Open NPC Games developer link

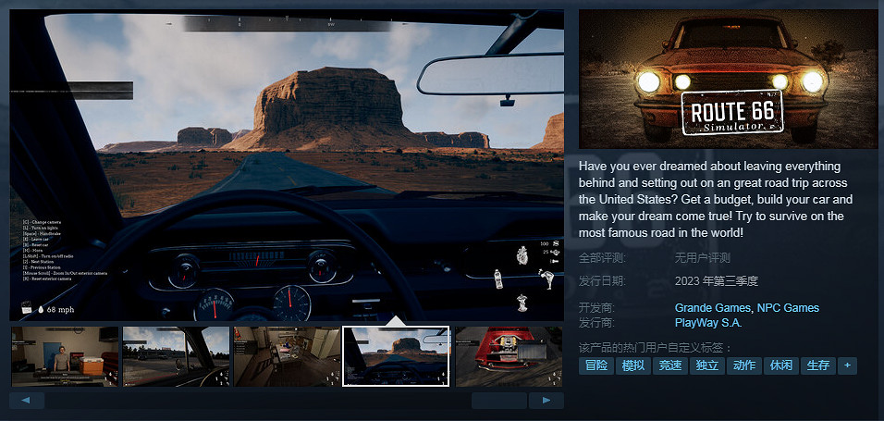[x=788, y=307]
